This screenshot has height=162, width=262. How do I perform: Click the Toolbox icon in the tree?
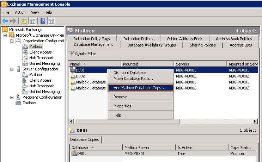[x=18, y=103]
